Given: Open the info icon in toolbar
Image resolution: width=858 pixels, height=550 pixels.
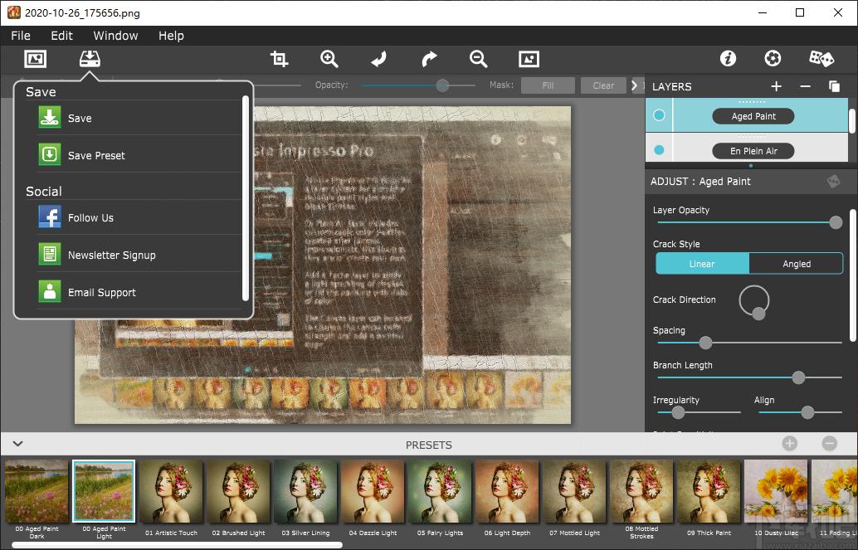Looking at the screenshot, I should [728, 58].
